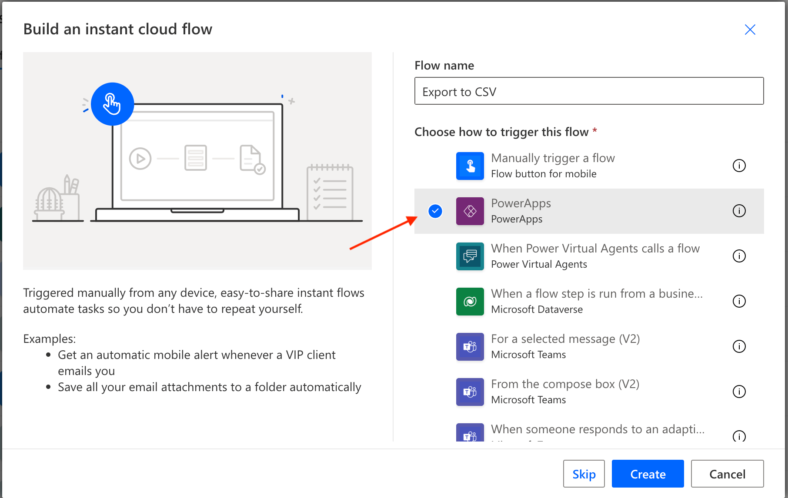Edit the Flow name field
788x498 pixels.
point(589,91)
